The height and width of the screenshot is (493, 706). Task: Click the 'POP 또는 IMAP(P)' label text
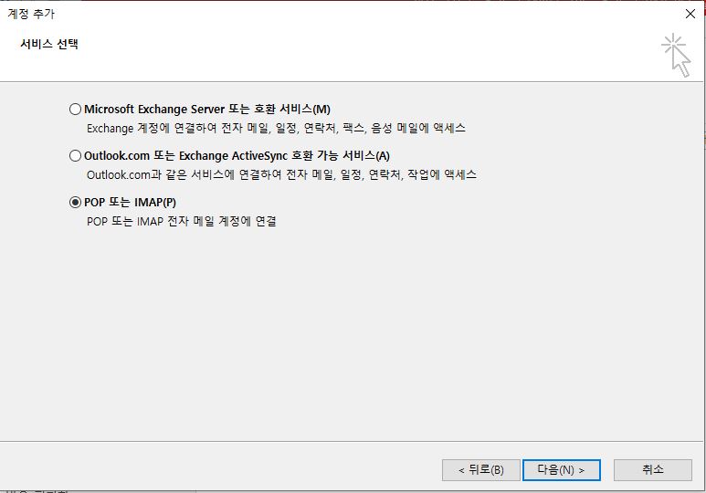coord(130,203)
